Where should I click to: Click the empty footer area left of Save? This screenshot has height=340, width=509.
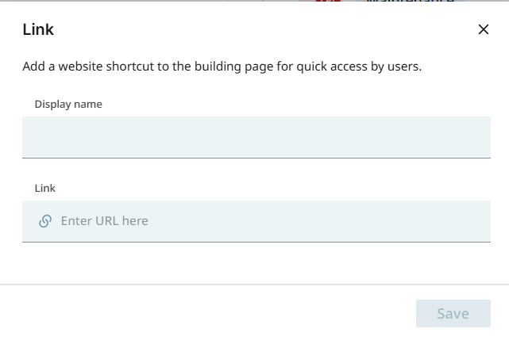pyautogui.click(x=206, y=313)
